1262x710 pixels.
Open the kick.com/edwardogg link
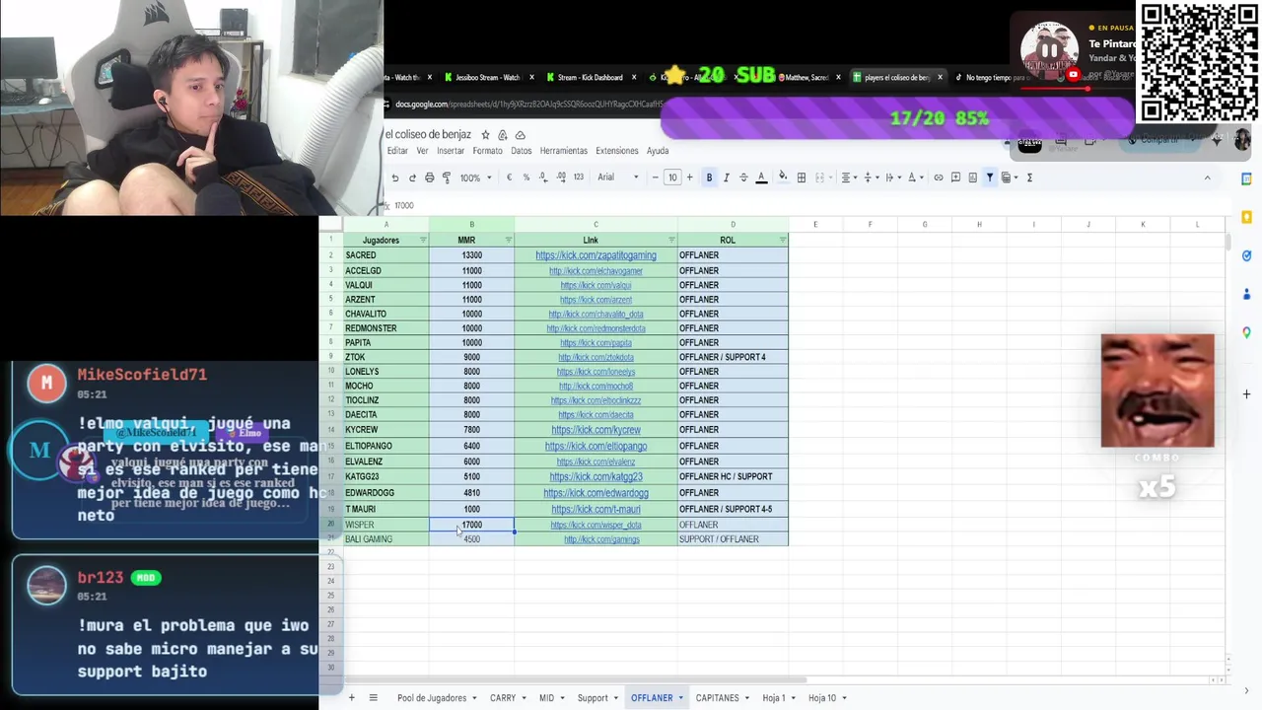(x=596, y=493)
